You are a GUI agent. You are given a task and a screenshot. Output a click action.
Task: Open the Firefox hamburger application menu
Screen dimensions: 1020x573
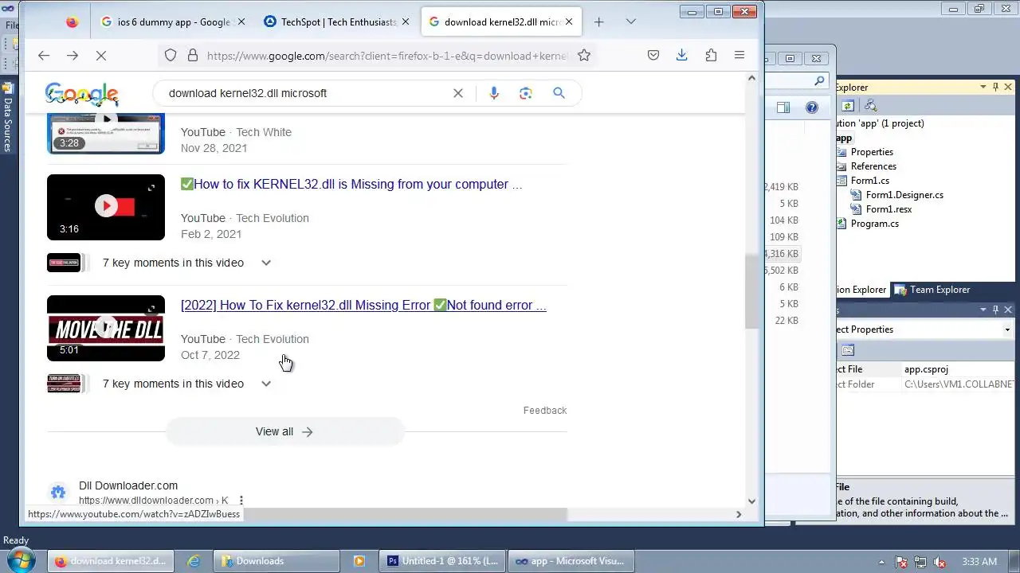tap(739, 55)
